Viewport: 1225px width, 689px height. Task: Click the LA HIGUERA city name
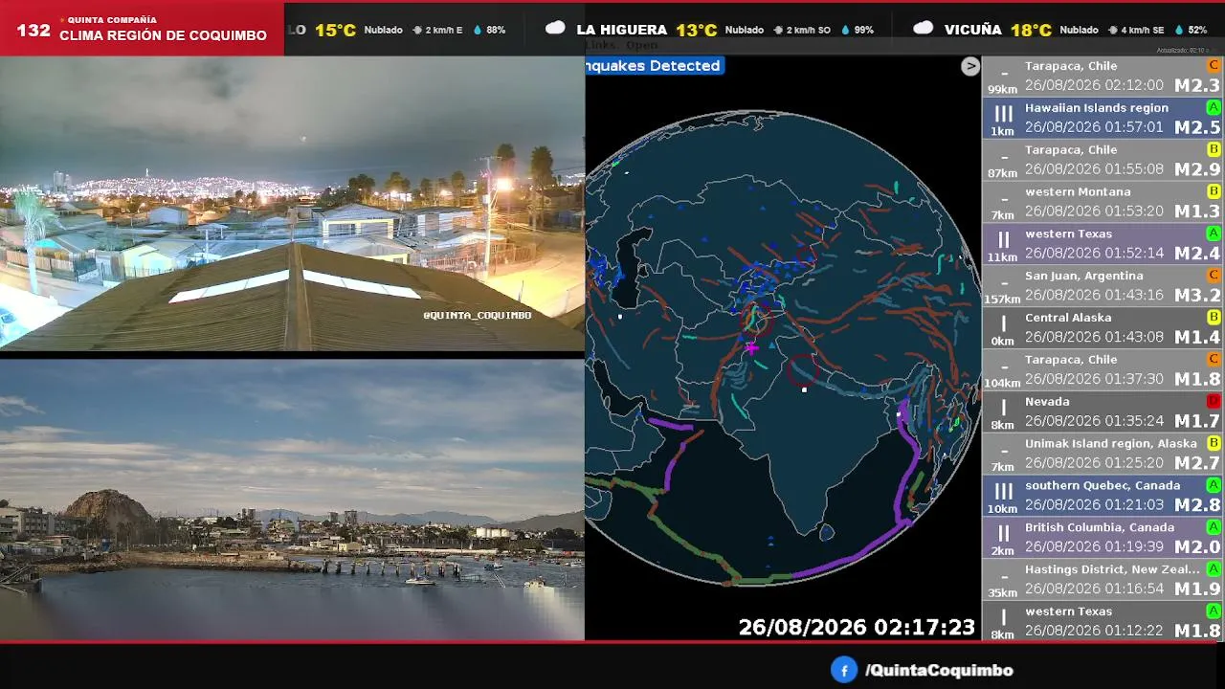click(622, 30)
